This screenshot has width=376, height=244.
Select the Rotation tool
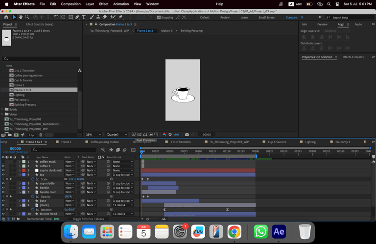pos(56,17)
